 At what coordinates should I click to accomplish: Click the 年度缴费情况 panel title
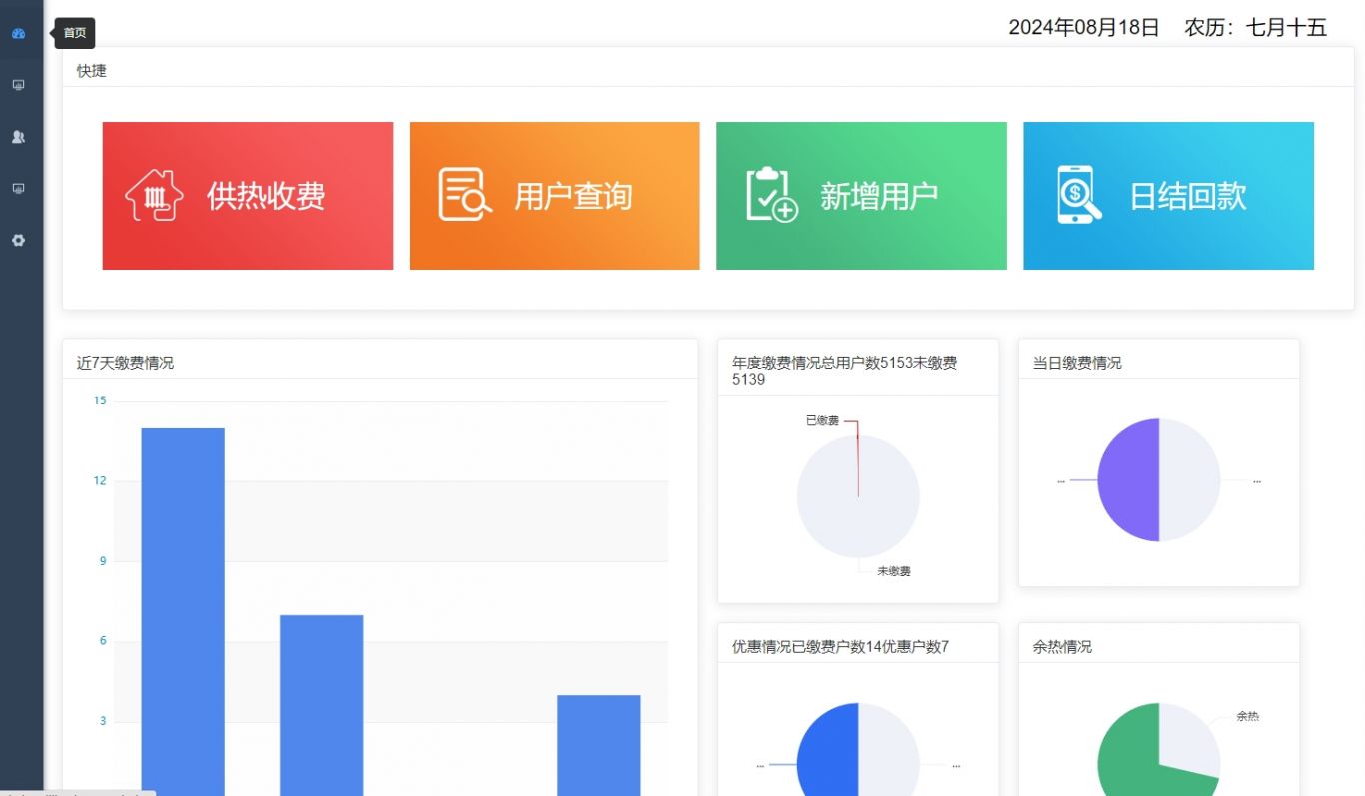[844, 371]
